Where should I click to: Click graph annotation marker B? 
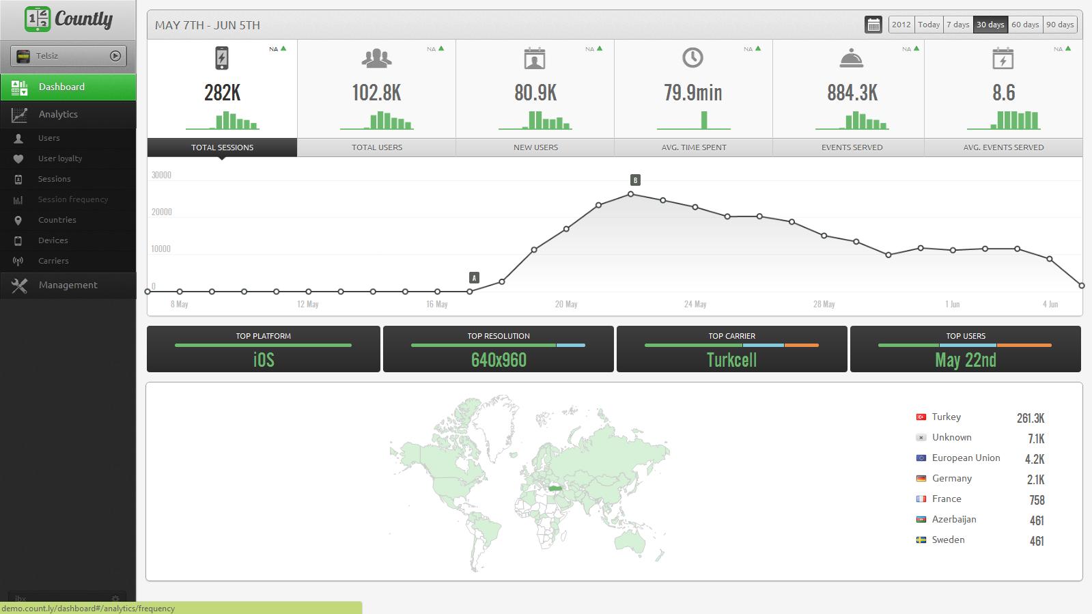(635, 180)
